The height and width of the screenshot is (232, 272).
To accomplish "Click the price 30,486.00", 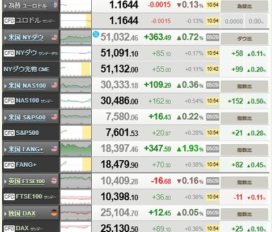I will point(120,101).
